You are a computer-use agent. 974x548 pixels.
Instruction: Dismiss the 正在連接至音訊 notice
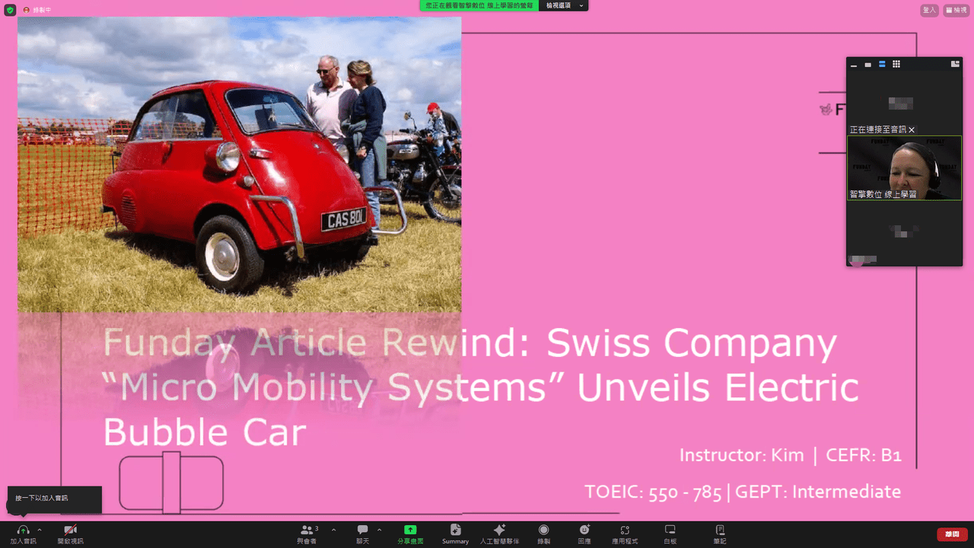coord(912,130)
